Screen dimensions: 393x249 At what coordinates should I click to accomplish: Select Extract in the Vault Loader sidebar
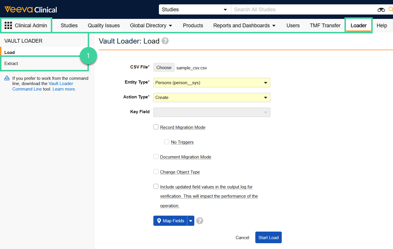click(x=11, y=64)
